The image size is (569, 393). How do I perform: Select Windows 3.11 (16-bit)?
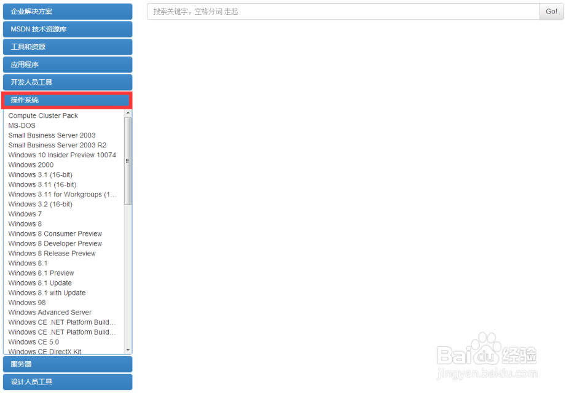pyautogui.click(x=42, y=185)
